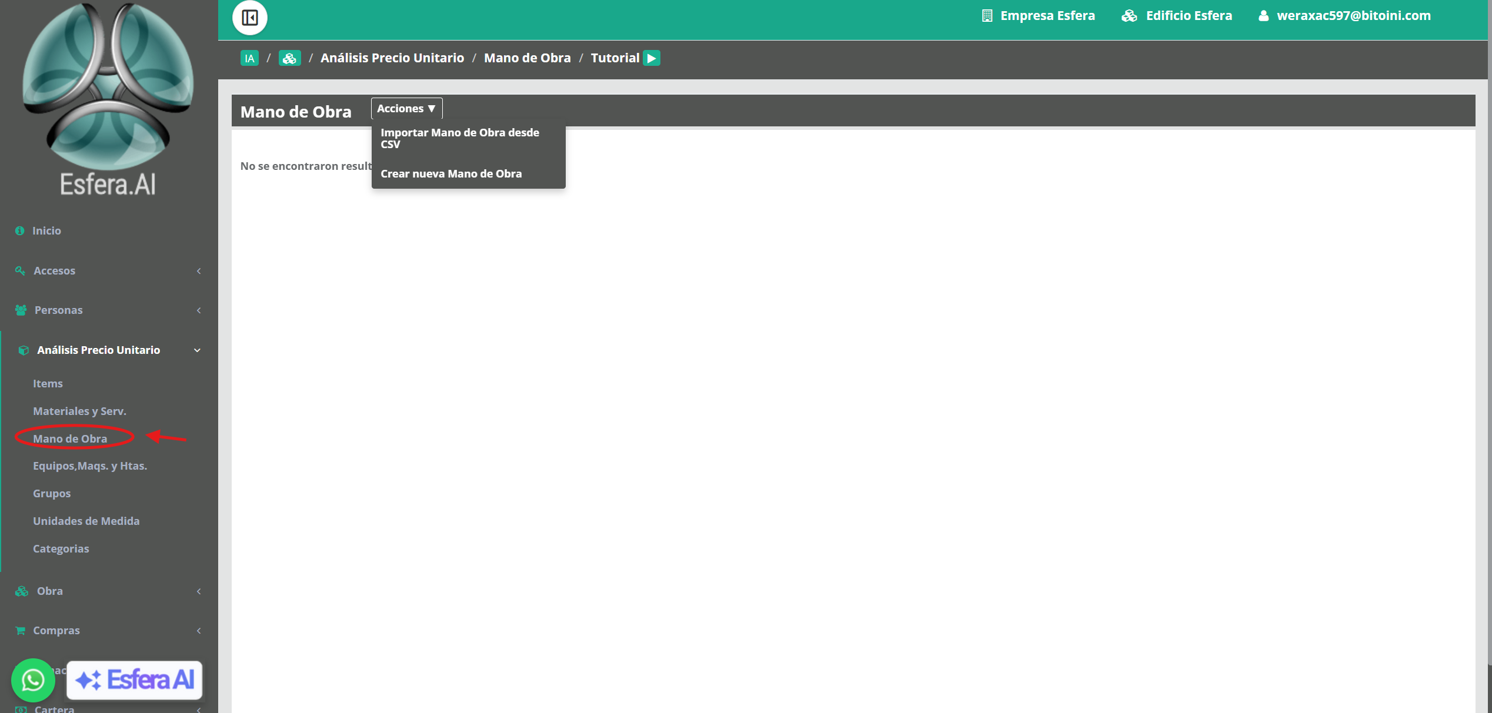Click Empresa Esfera in the header
This screenshot has width=1492, height=713.
(x=1047, y=16)
